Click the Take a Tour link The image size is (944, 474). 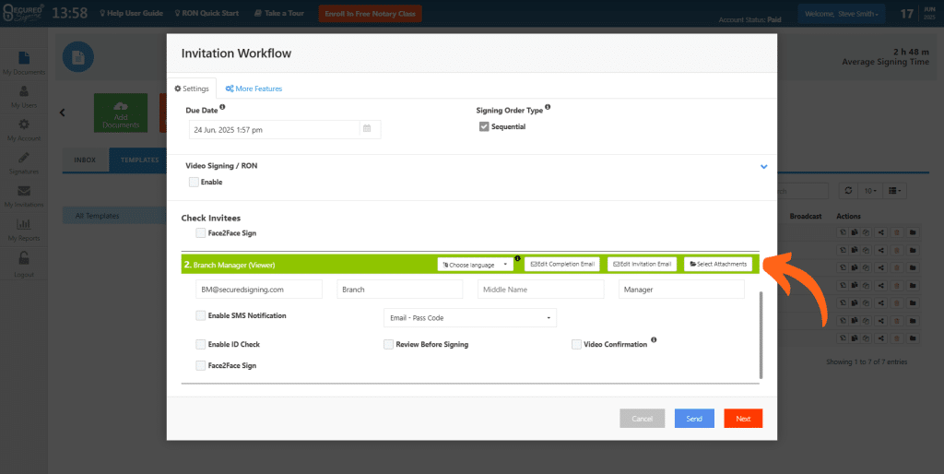coord(278,13)
